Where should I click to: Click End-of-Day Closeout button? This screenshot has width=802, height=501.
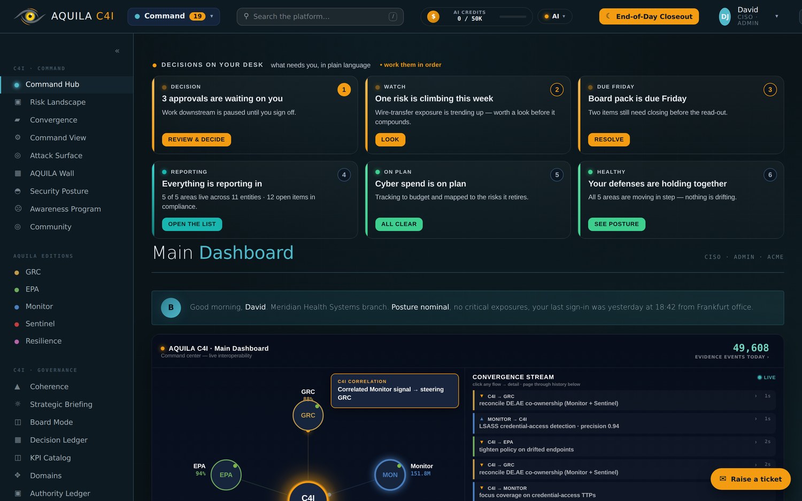(x=649, y=17)
